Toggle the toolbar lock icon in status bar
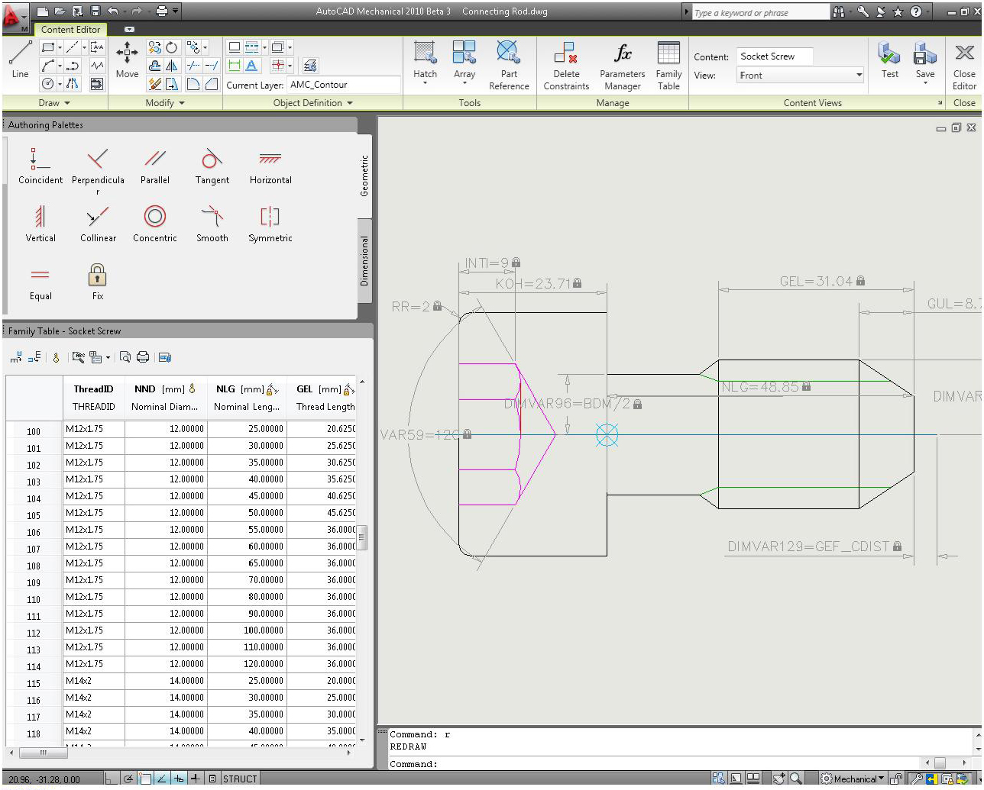The width and height of the screenshot is (984, 790). pos(896,779)
